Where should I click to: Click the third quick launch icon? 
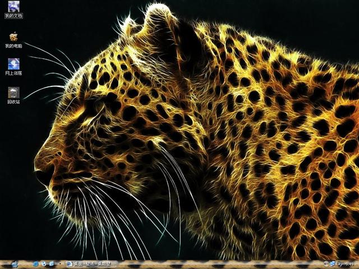tap(52, 264)
